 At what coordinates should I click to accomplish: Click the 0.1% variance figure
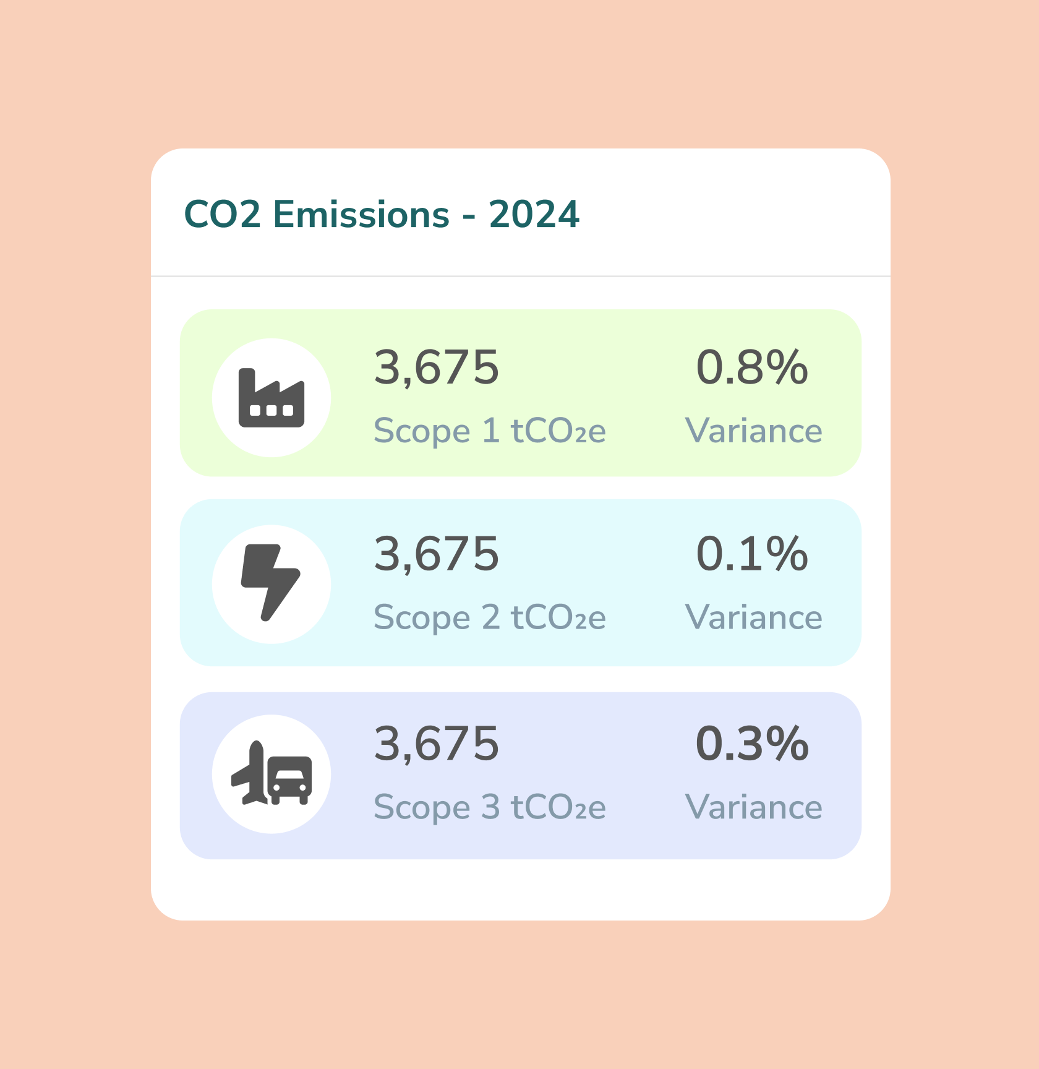pos(752,554)
